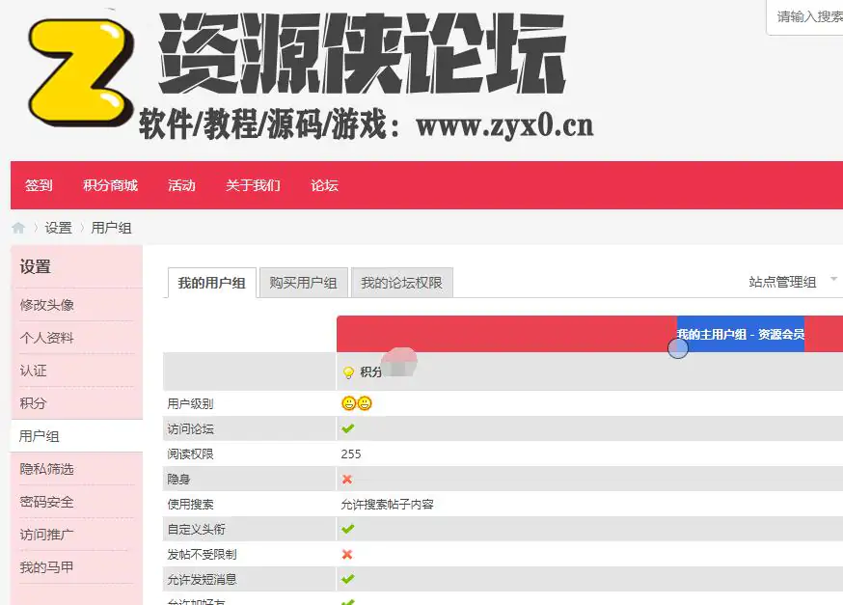Click the 隐身 row label
The image size is (843, 605).
178,480
